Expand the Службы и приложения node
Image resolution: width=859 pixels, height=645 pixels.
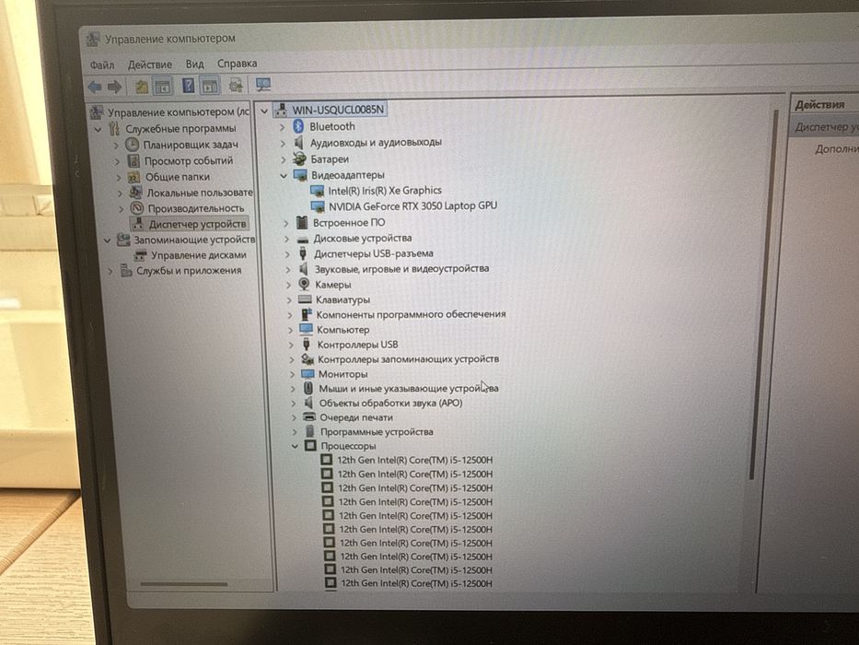pos(110,271)
